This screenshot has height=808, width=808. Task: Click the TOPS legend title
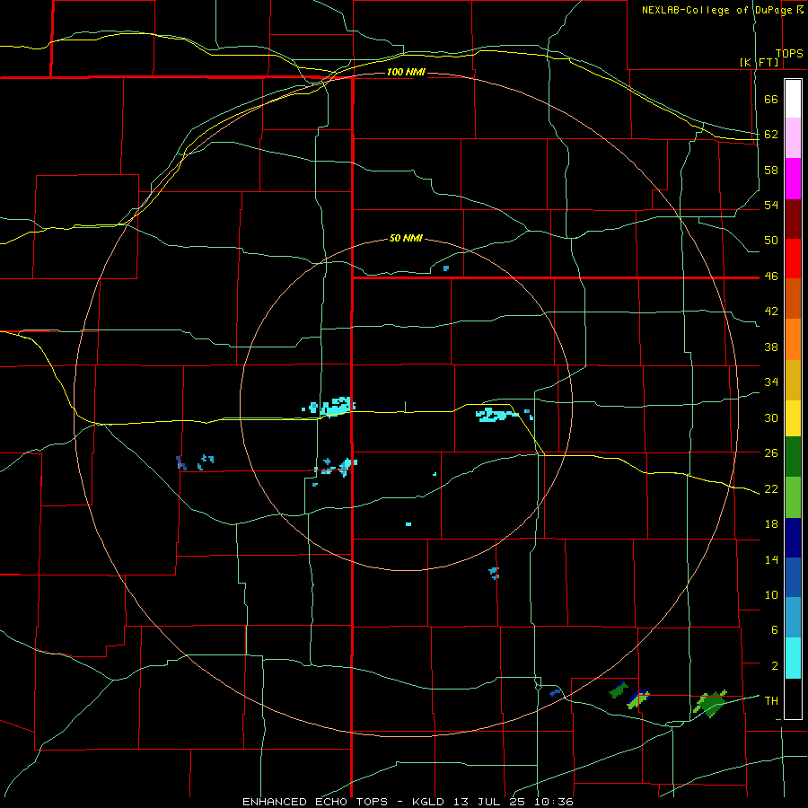(x=789, y=54)
